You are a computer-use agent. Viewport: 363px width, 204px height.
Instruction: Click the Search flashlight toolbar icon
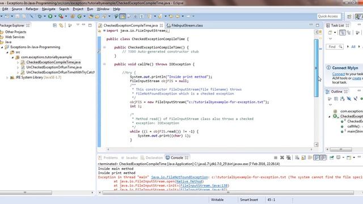104,16
